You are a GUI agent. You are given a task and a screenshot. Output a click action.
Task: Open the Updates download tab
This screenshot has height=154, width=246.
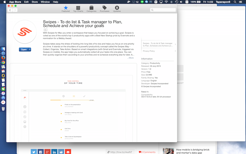117,9
